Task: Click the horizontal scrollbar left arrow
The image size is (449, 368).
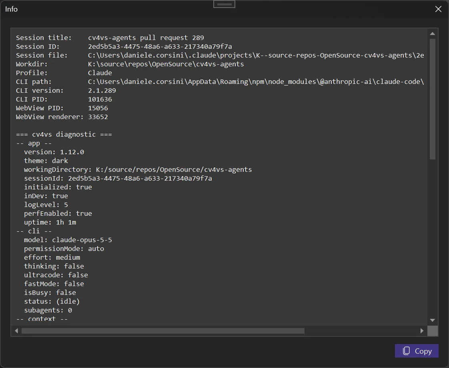Action: click(16, 331)
